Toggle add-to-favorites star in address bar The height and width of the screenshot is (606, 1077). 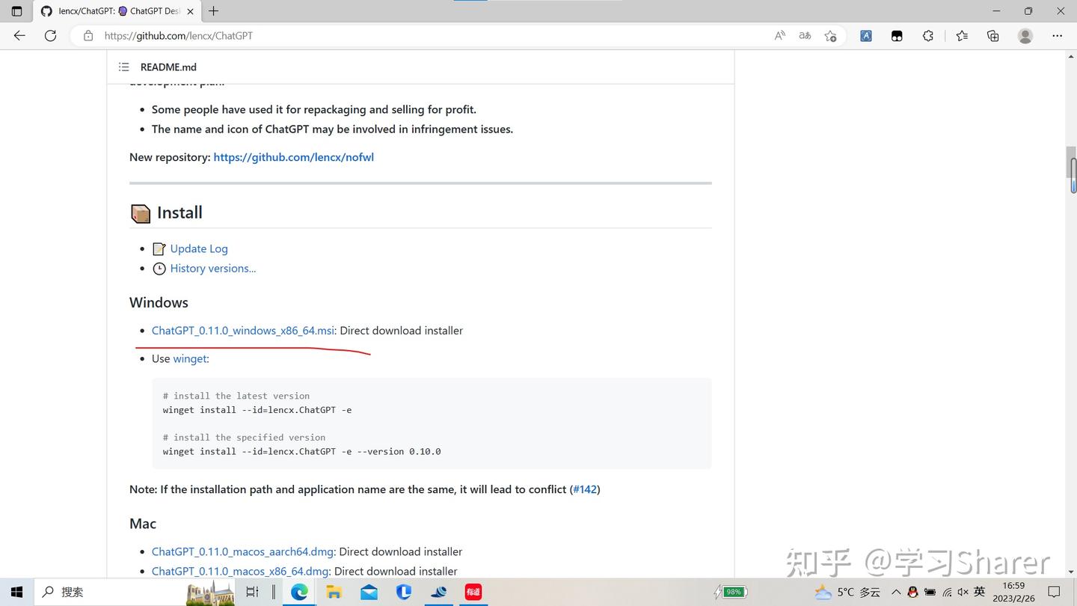830,35
